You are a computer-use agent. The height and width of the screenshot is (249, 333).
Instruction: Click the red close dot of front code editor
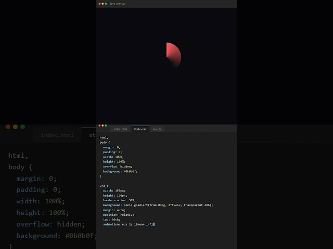[x=99, y=126]
